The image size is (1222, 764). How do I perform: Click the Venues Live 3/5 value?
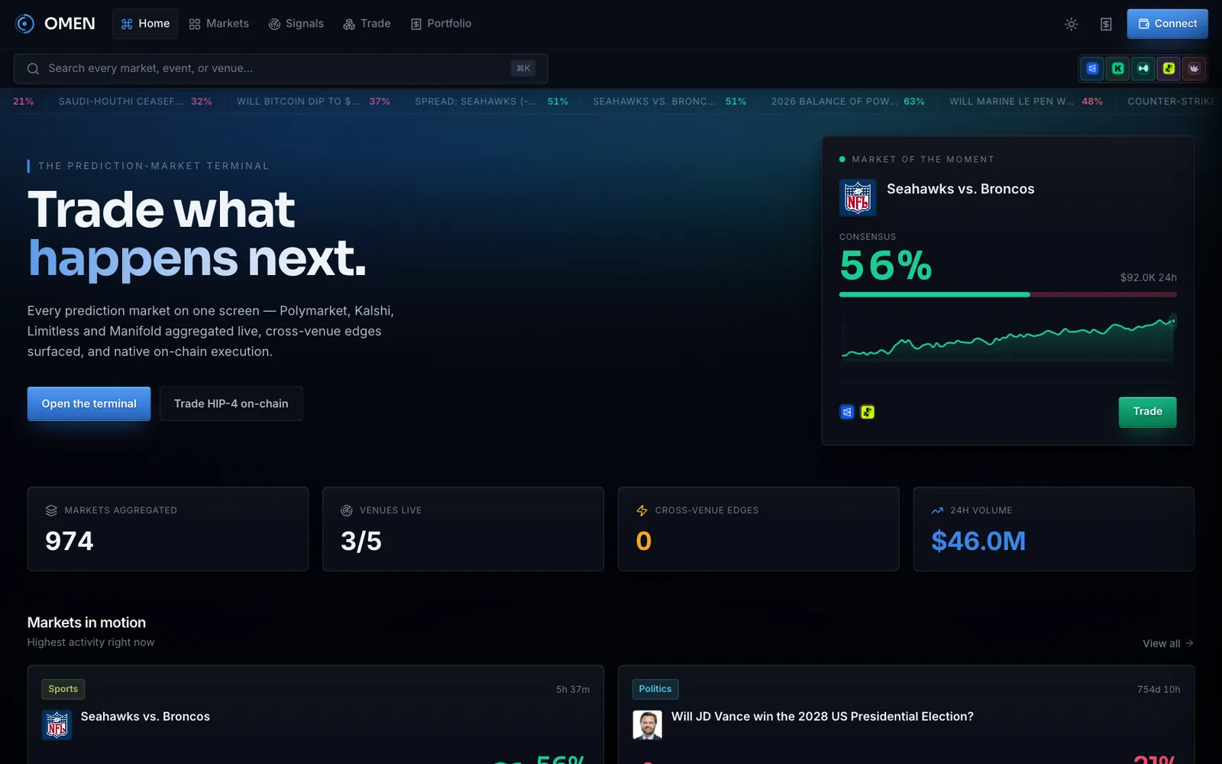361,541
